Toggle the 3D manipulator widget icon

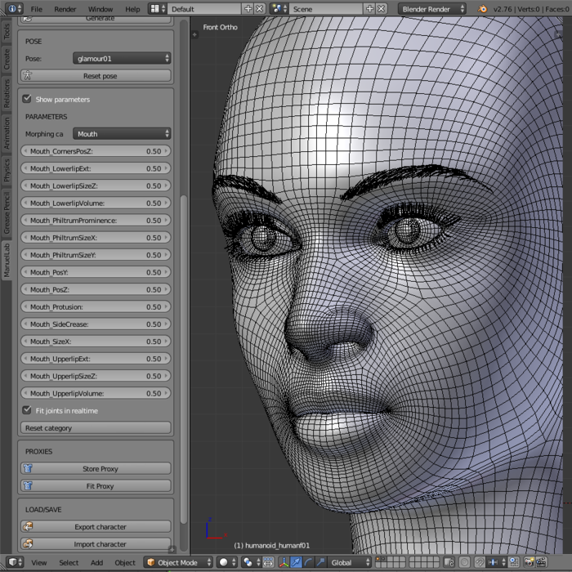coord(283,562)
